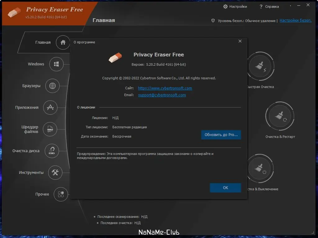The image size is (318, 238).
Task: Open the Приложения menu label
Action: [x=27, y=108]
